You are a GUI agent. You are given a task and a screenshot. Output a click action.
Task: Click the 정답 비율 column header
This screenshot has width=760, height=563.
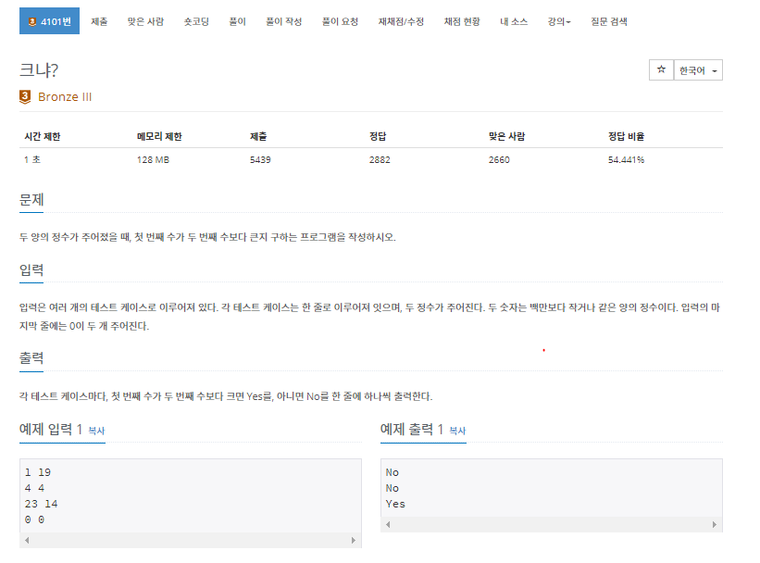(626, 136)
